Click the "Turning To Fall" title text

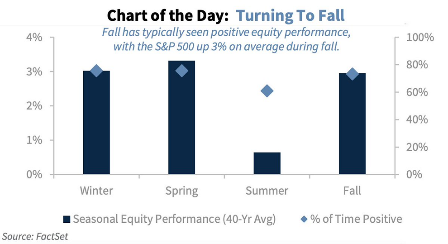pyautogui.click(x=291, y=16)
